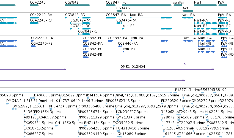Click the CG3446 gene label
The height and width of the screenshot is (138, 234).
coord(123,8)
